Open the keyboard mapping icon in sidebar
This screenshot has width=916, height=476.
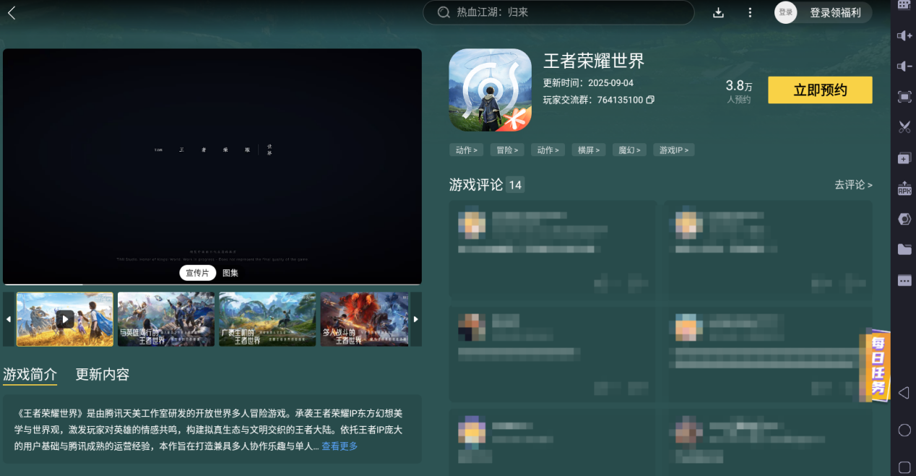[x=904, y=5]
